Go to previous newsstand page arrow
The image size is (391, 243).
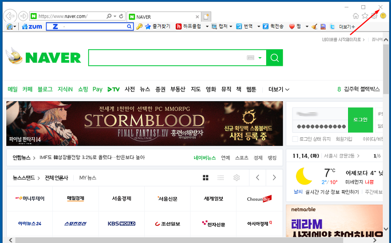(x=258, y=177)
